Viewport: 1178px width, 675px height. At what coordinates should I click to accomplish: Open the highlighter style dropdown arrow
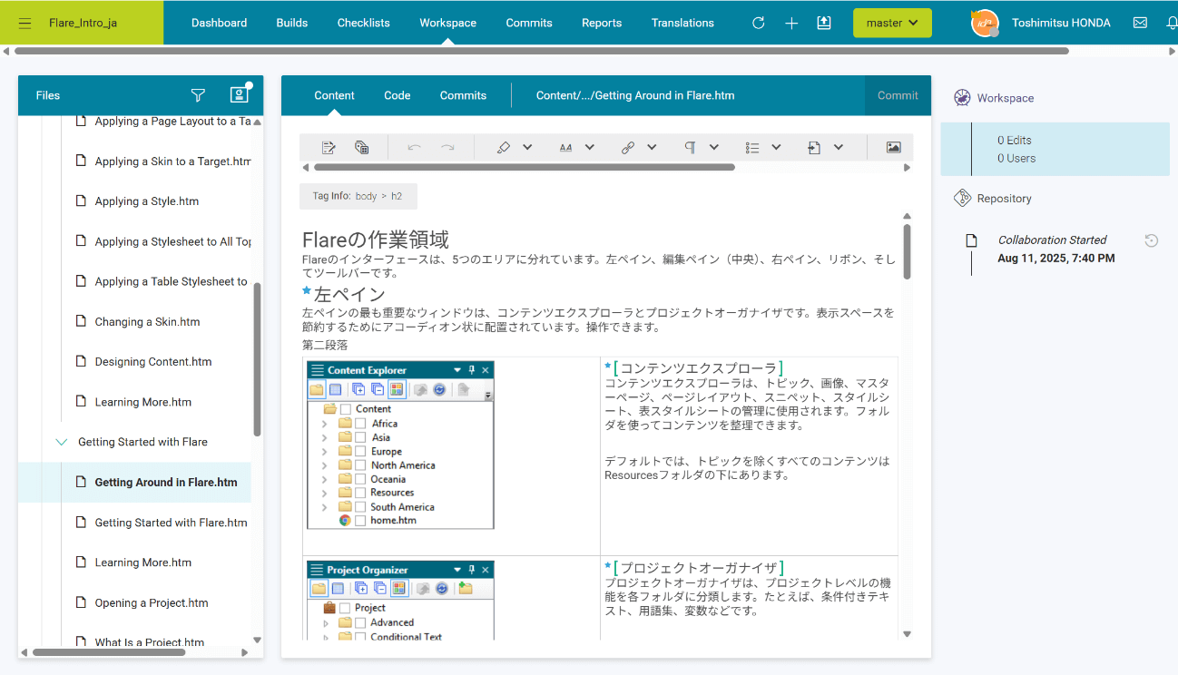point(527,147)
